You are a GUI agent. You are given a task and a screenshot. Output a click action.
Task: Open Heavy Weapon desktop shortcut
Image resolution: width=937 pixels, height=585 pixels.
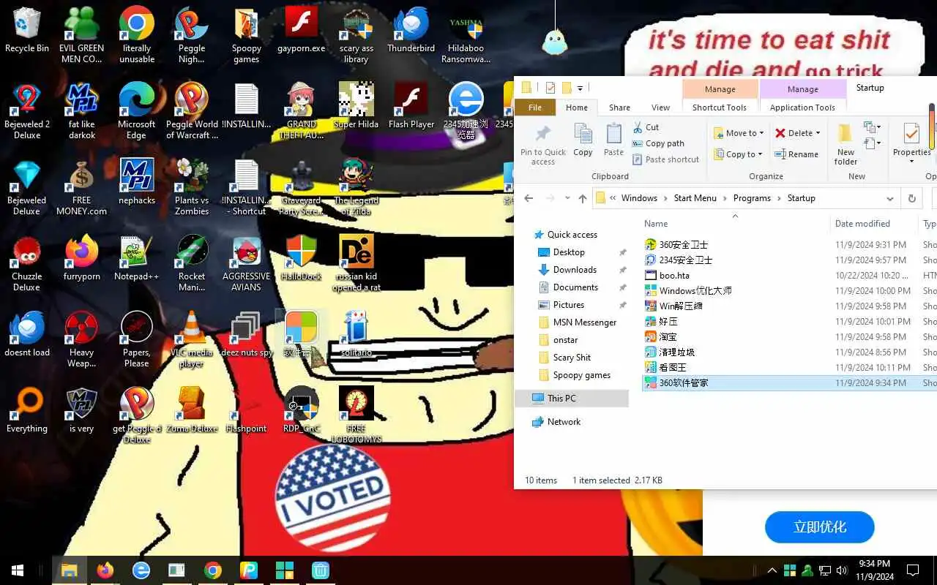click(82, 339)
